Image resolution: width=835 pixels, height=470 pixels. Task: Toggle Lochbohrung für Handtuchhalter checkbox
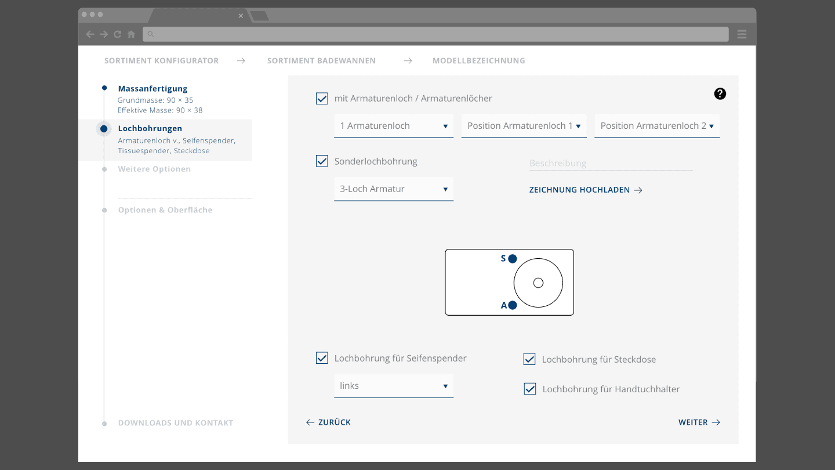pos(530,389)
